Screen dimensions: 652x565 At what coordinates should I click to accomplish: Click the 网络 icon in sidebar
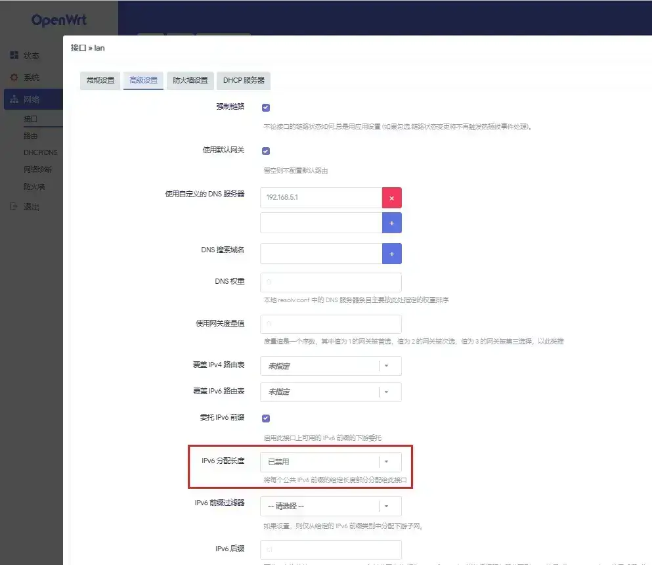pos(14,100)
